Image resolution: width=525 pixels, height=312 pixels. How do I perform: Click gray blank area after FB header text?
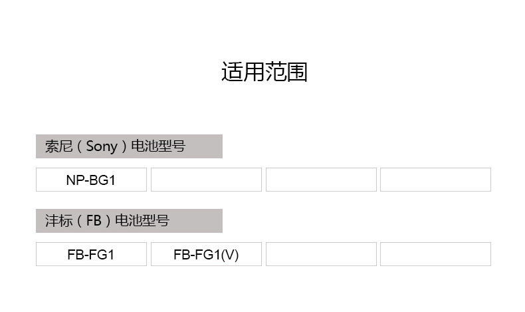(x=196, y=221)
